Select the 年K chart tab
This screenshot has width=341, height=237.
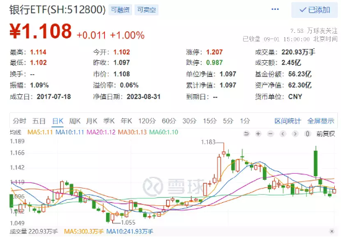tap(126, 121)
